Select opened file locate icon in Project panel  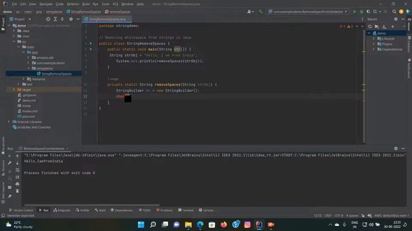[48, 19]
